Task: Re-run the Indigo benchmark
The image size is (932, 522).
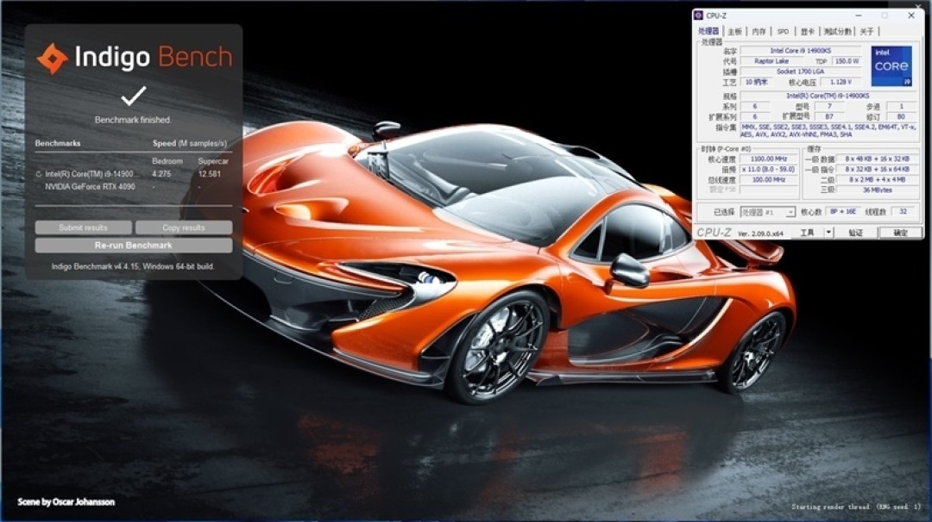Action: click(x=134, y=245)
